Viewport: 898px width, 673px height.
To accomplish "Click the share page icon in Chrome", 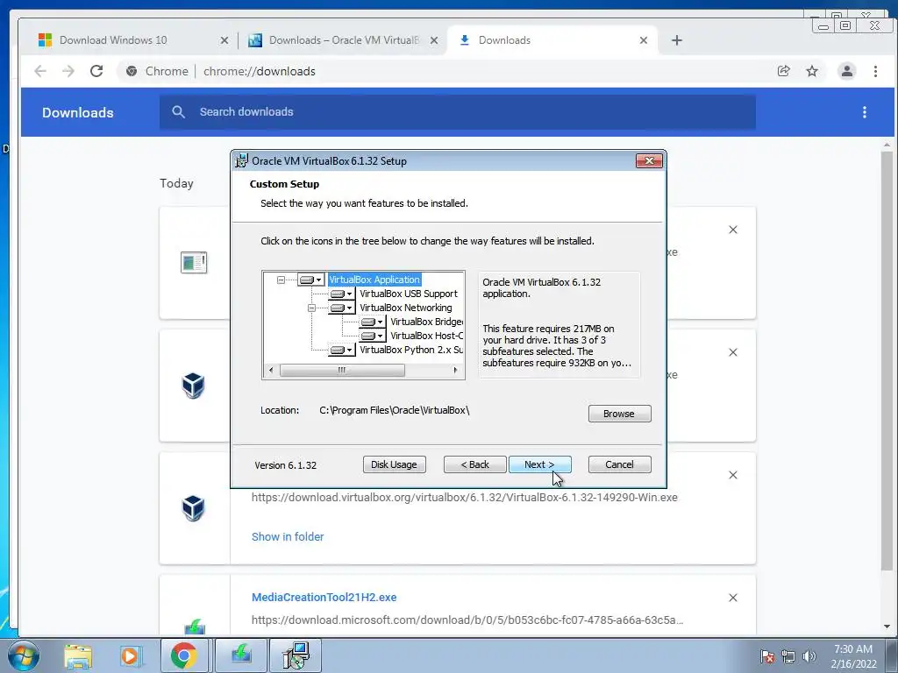I will [783, 71].
